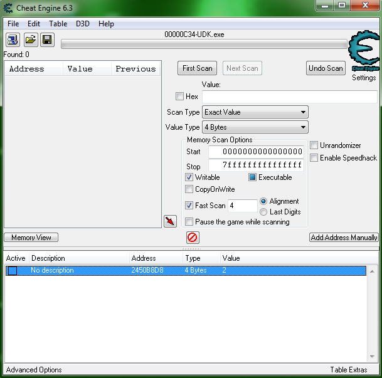Click the Address column header in results
The image size is (382, 378).
point(34,69)
